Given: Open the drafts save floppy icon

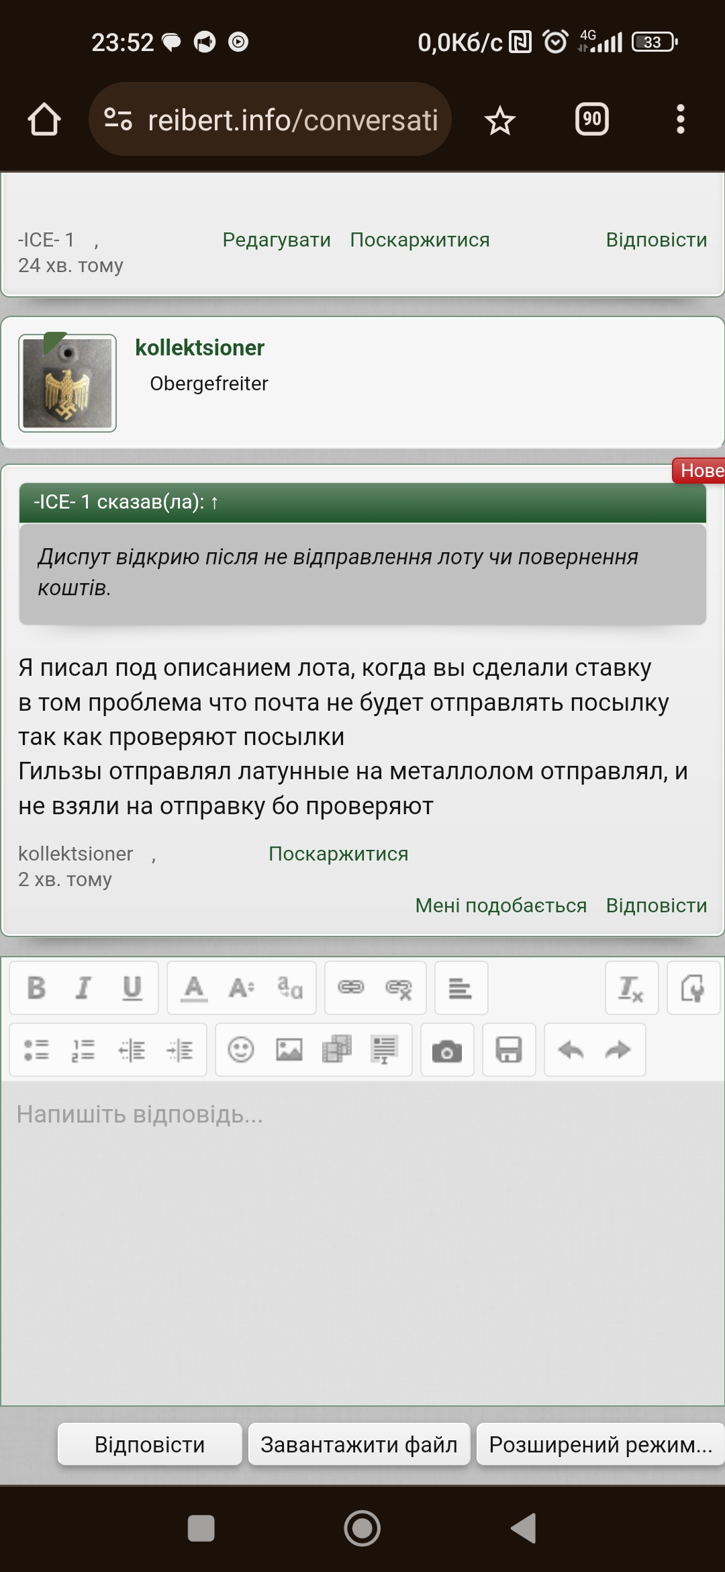Looking at the screenshot, I should coord(509,1050).
